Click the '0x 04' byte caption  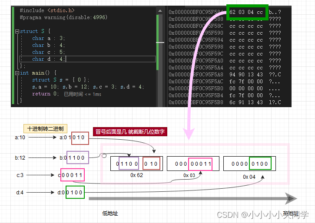point(249,177)
